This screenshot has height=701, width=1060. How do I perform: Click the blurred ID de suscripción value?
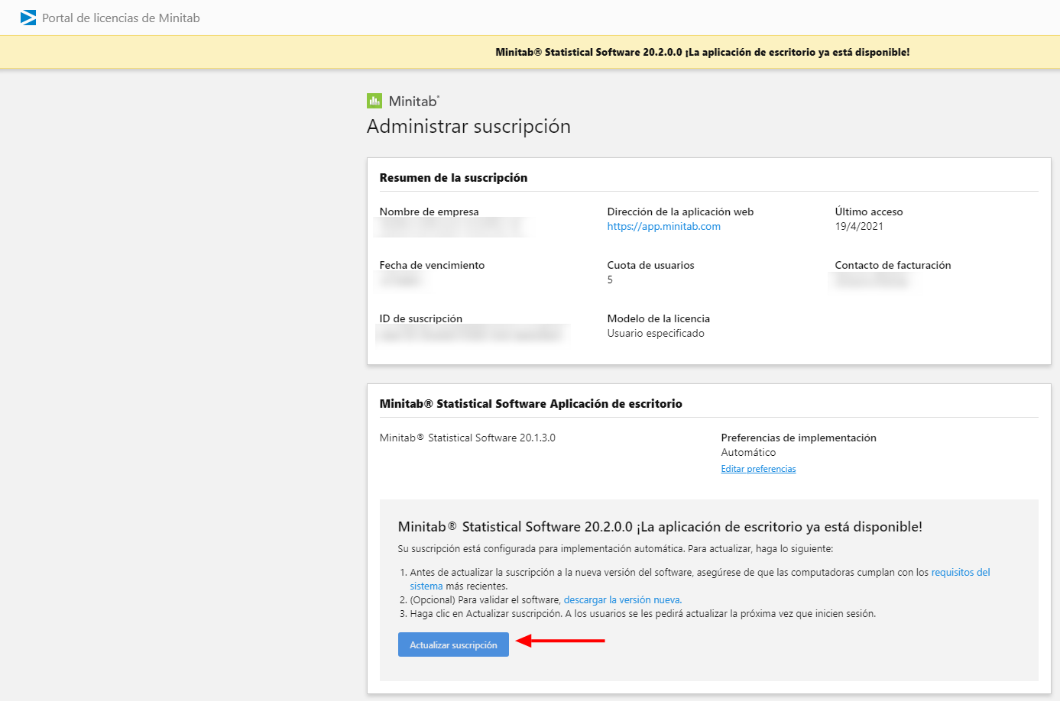point(472,334)
